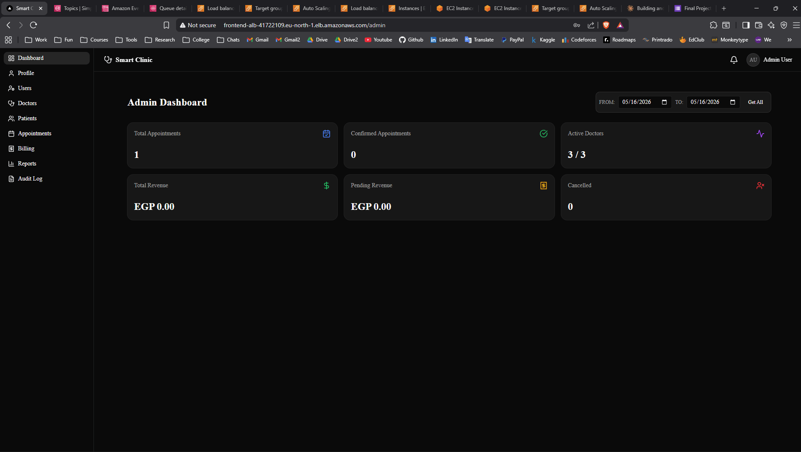Click the Total Appointments calendar icon
This screenshot has width=801, height=452.
point(327,134)
